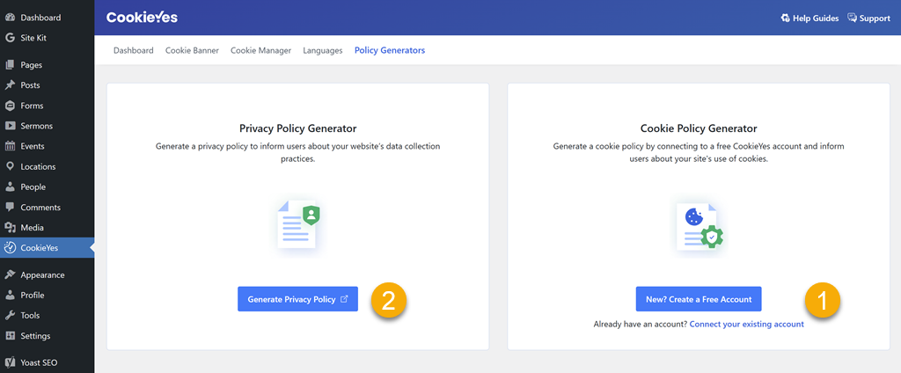Select CookieYes in admin menu
901x373 pixels.
pos(48,248)
